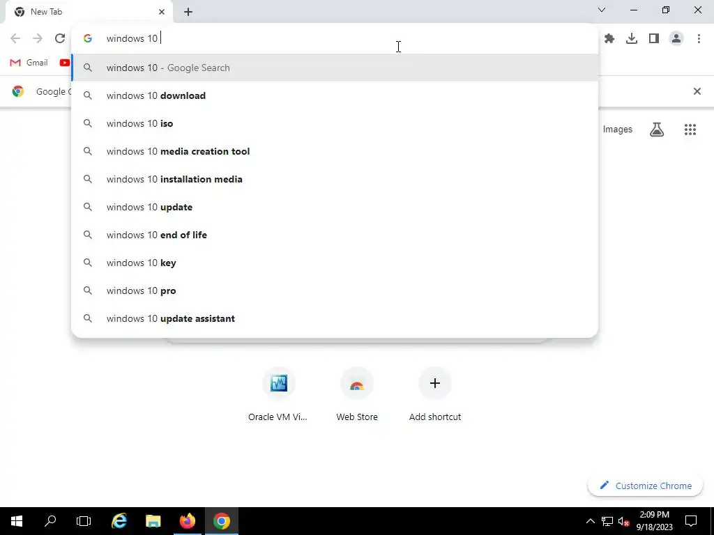Open Search Labs flask icon
714x535 pixels.
pos(657,130)
